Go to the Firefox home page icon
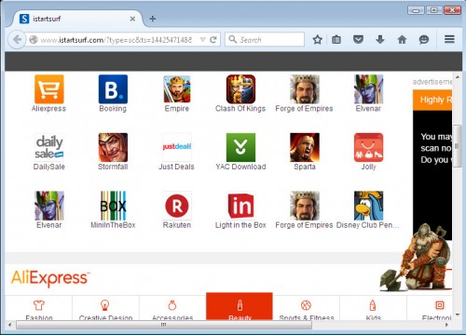Screen dimensions: 466x335 [402, 39]
